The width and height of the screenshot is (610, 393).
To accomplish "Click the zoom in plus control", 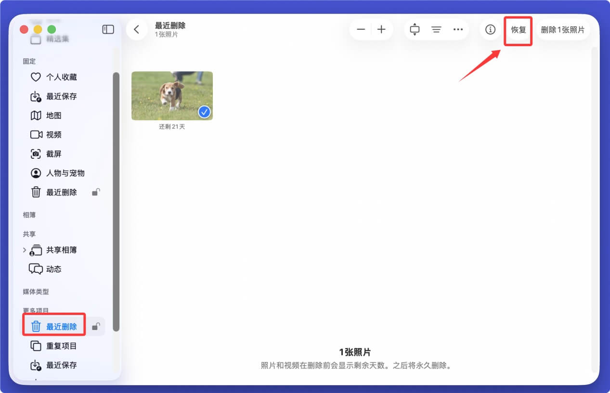I will (381, 29).
